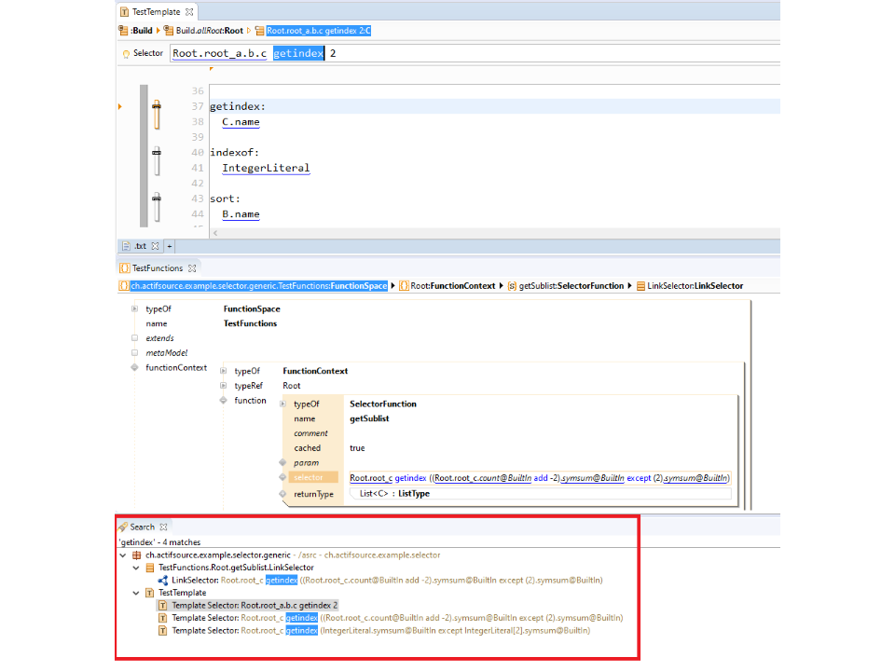Click the plus icon next to .txt tab
Screen dimensions: 895x671
pos(170,246)
